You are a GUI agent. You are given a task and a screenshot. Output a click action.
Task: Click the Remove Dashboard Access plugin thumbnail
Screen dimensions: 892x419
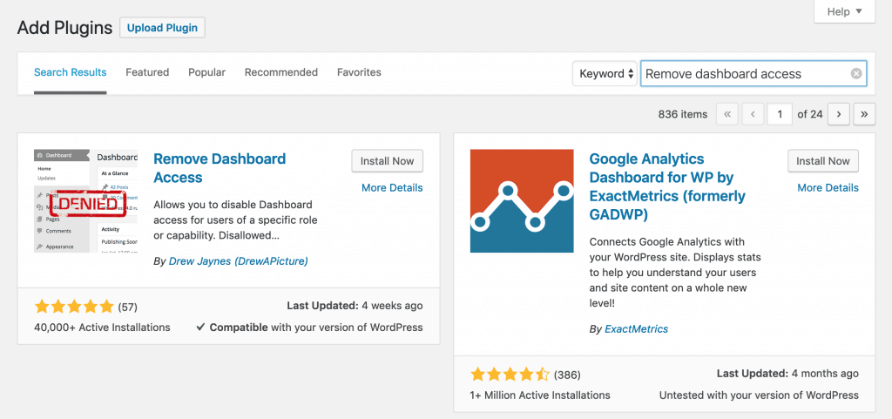[x=86, y=200]
